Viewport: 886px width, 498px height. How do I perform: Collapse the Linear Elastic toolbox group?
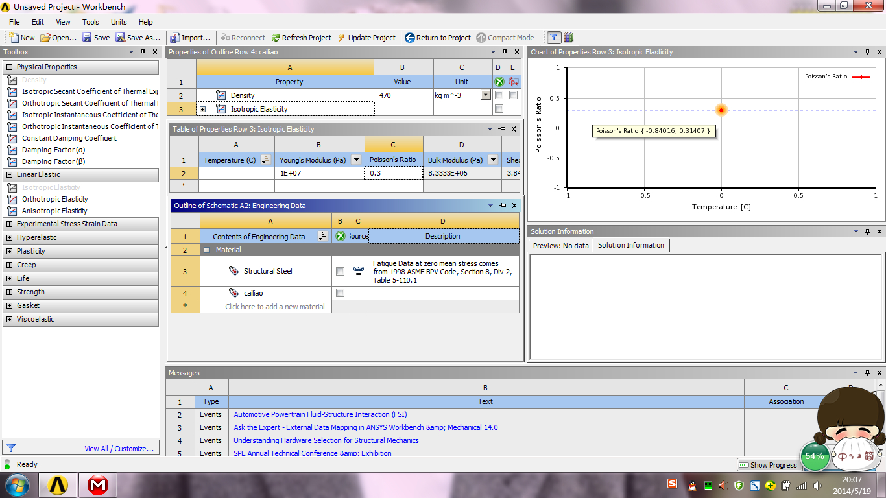point(9,174)
